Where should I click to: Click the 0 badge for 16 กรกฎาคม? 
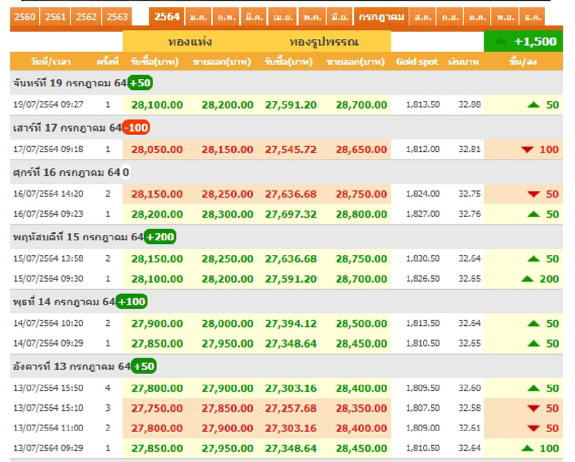(x=126, y=172)
